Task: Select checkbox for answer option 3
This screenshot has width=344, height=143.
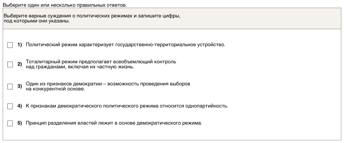Action: pyautogui.click(x=10, y=86)
